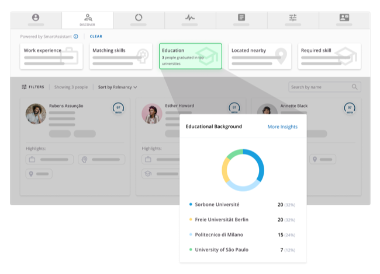Open the sliders settings icon tab
Screen dimensions: 380x274
pyautogui.click(x=293, y=20)
